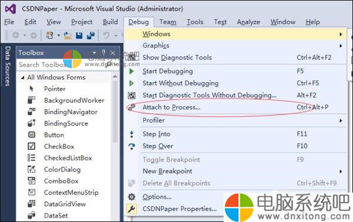The width and height of the screenshot is (353, 222).
Task: Click the Start Without Debugging outline play icon
Action: (131, 83)
